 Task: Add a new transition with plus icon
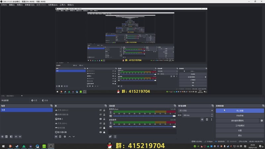point(202,120)
